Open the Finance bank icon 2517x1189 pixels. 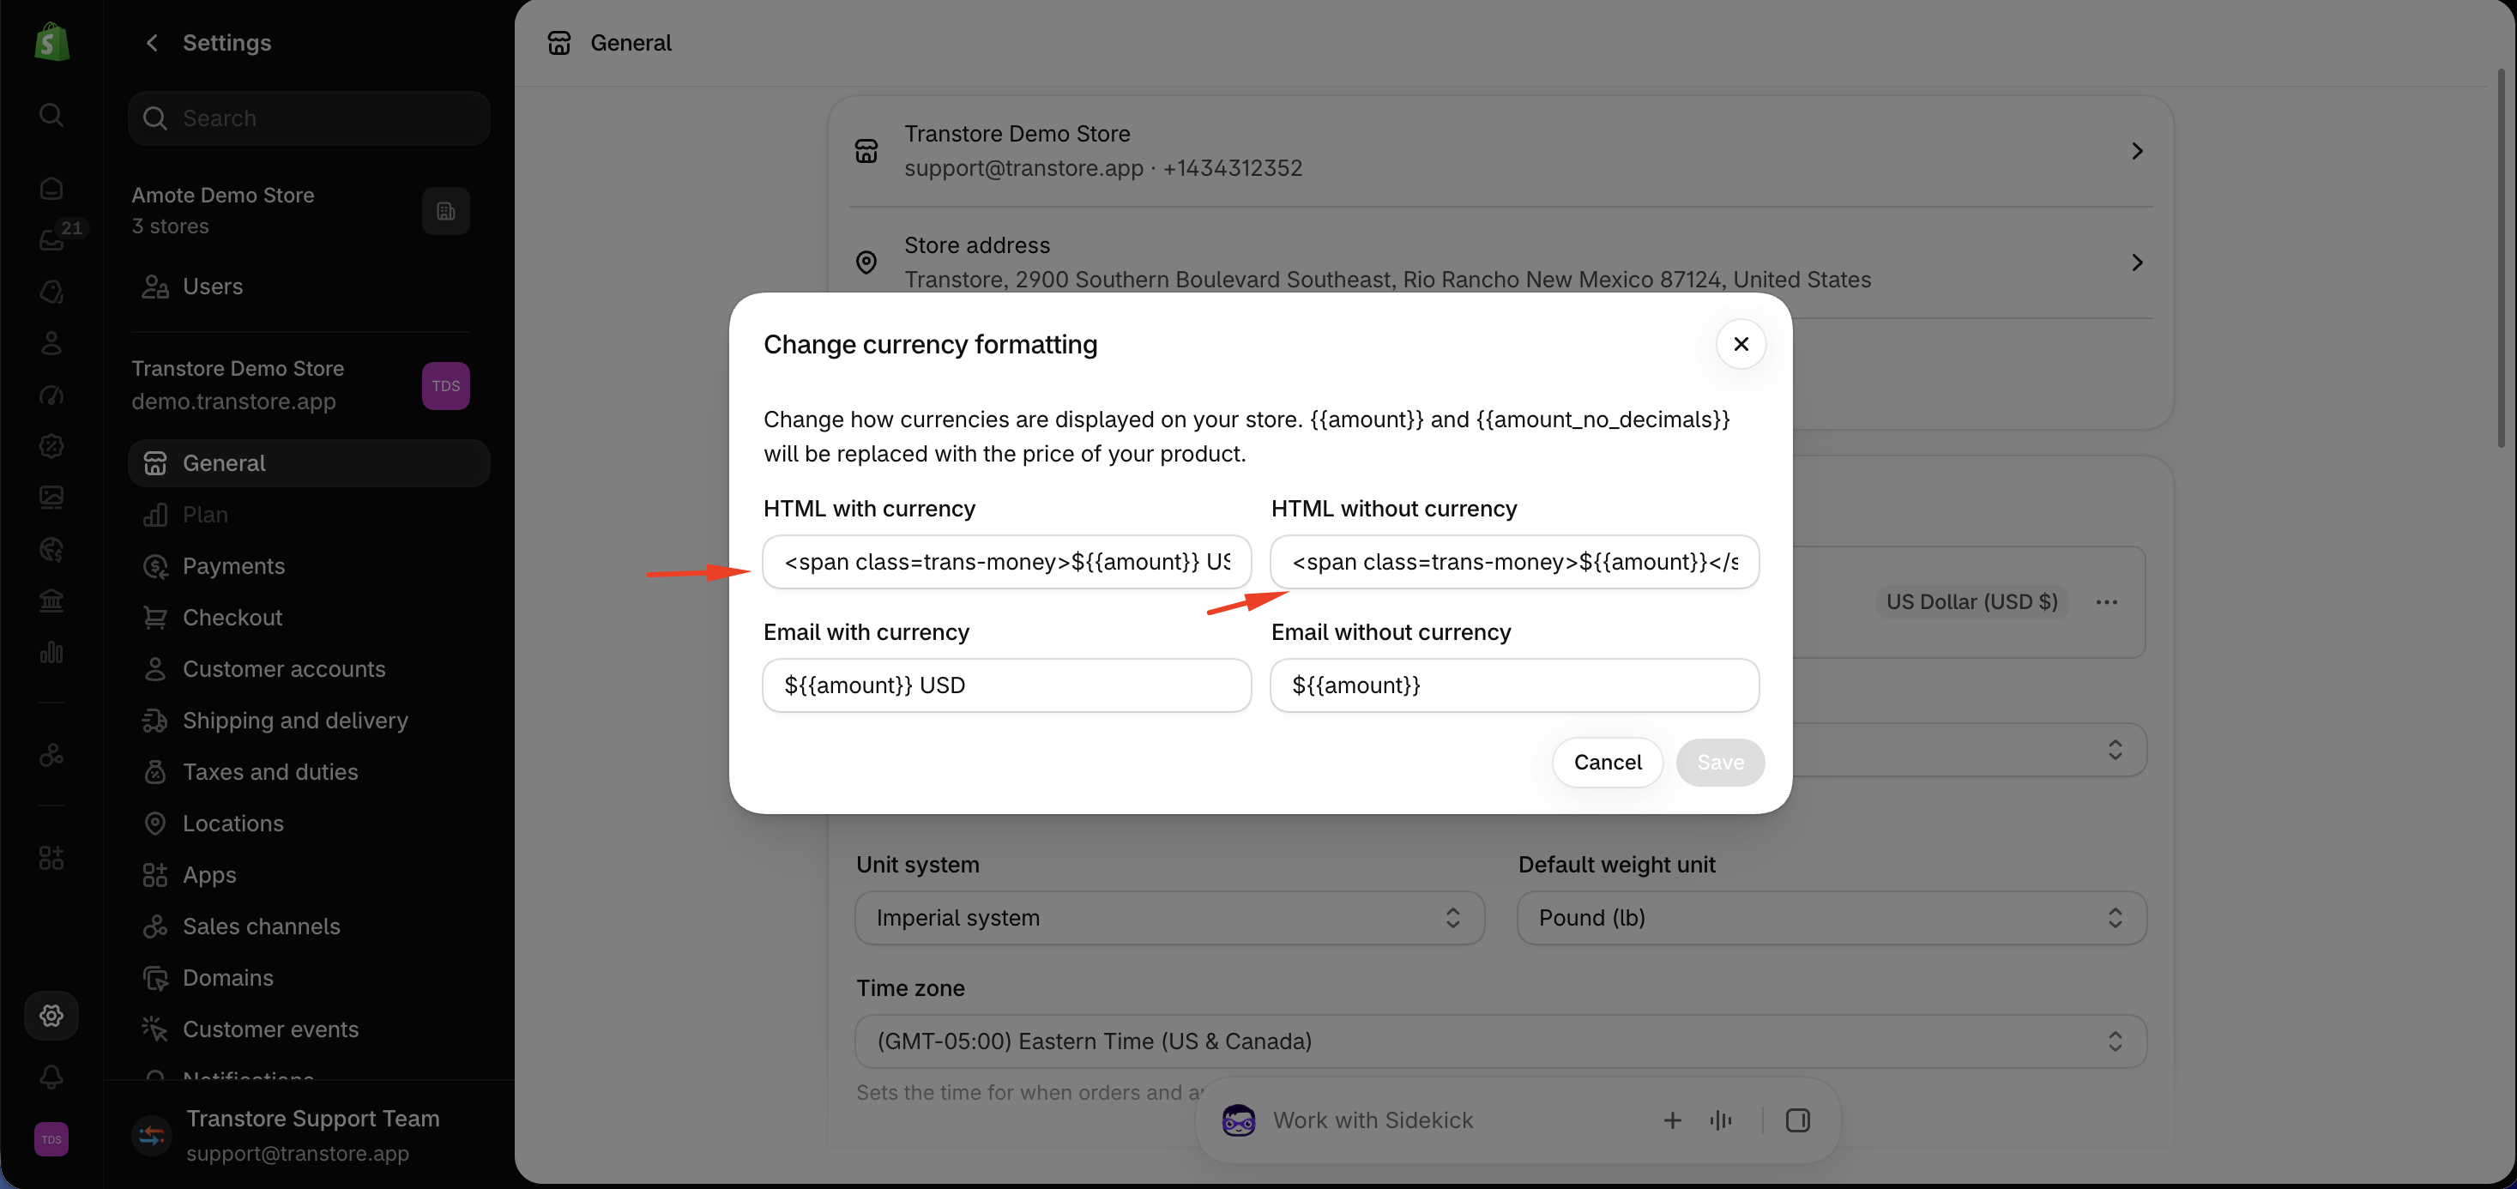51,601
